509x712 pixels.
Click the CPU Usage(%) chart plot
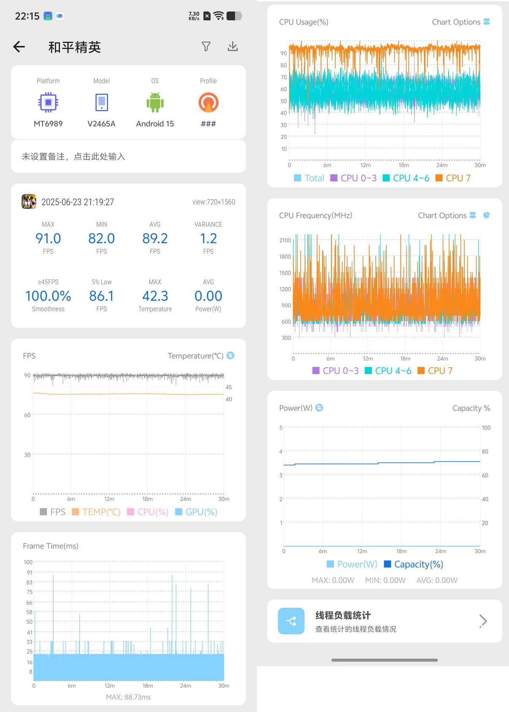coord(384,100)
